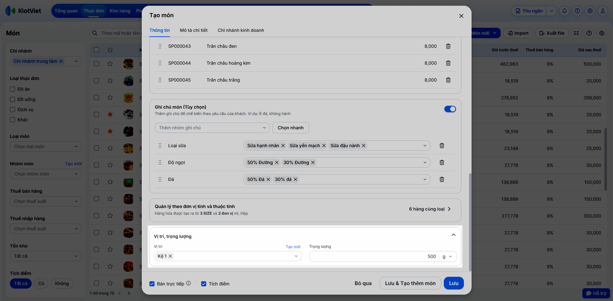Save the dish with Lưu
The image size is (613, 301).
454,283
